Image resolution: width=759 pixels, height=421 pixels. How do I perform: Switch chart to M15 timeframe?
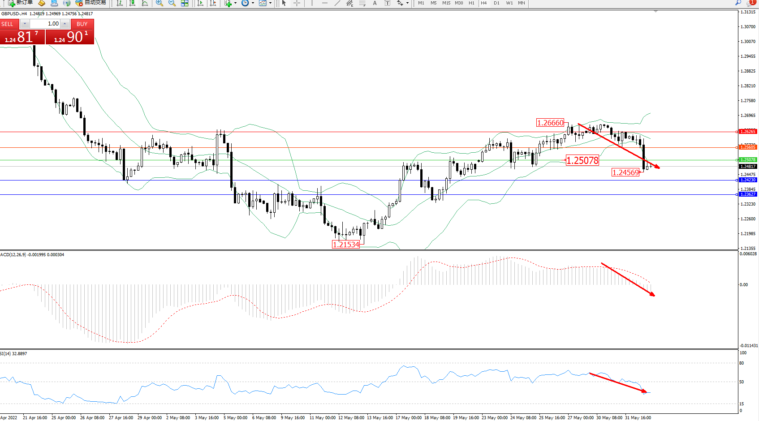[446, 3]
